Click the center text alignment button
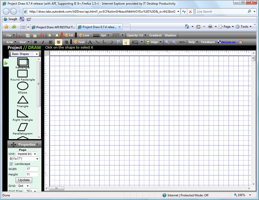The width and height of the screenshot is (259, 200). click(58, 42)
